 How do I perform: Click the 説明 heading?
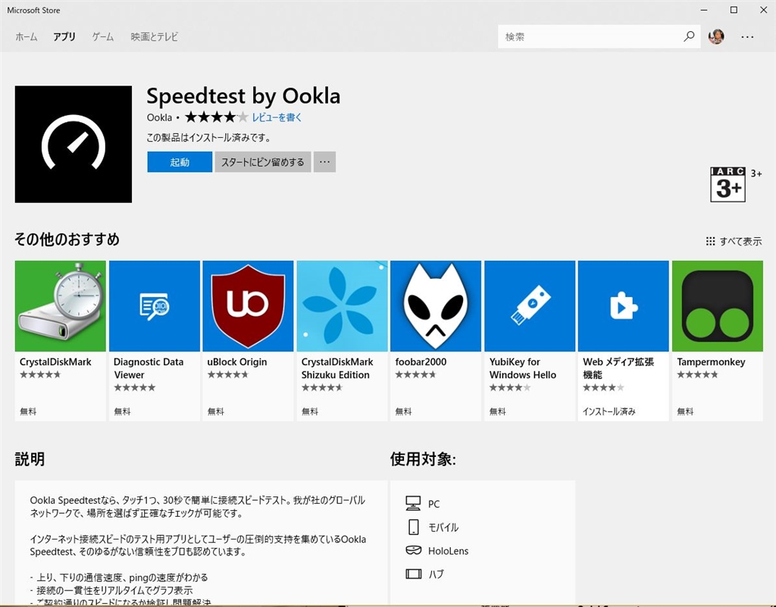coord(30,459)
